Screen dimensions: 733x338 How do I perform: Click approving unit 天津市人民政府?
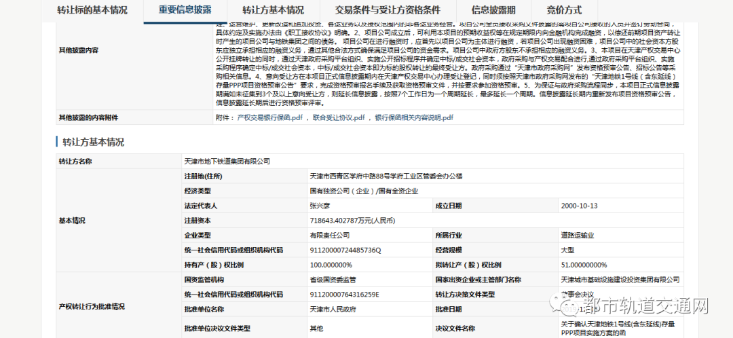click(x=333, y=309)
